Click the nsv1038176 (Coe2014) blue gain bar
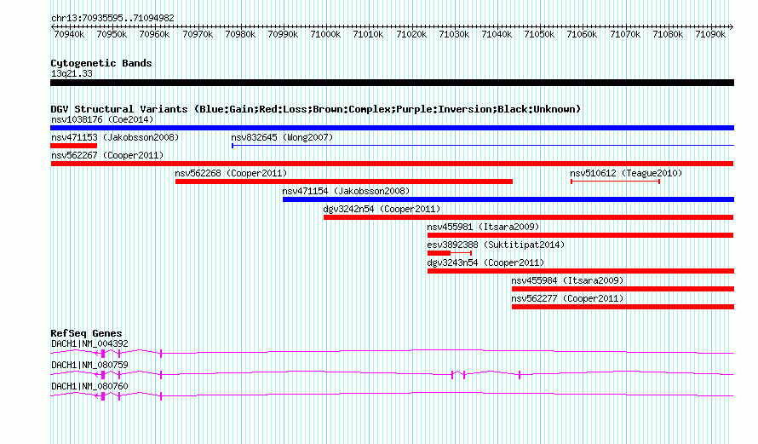This screenshot has width=758, height=444. pos(392,128)
